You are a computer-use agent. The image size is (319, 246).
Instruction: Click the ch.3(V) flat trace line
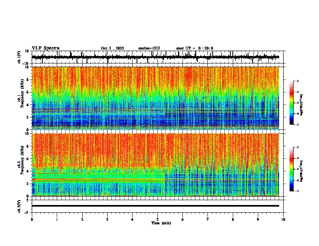[x=155, y=206]
